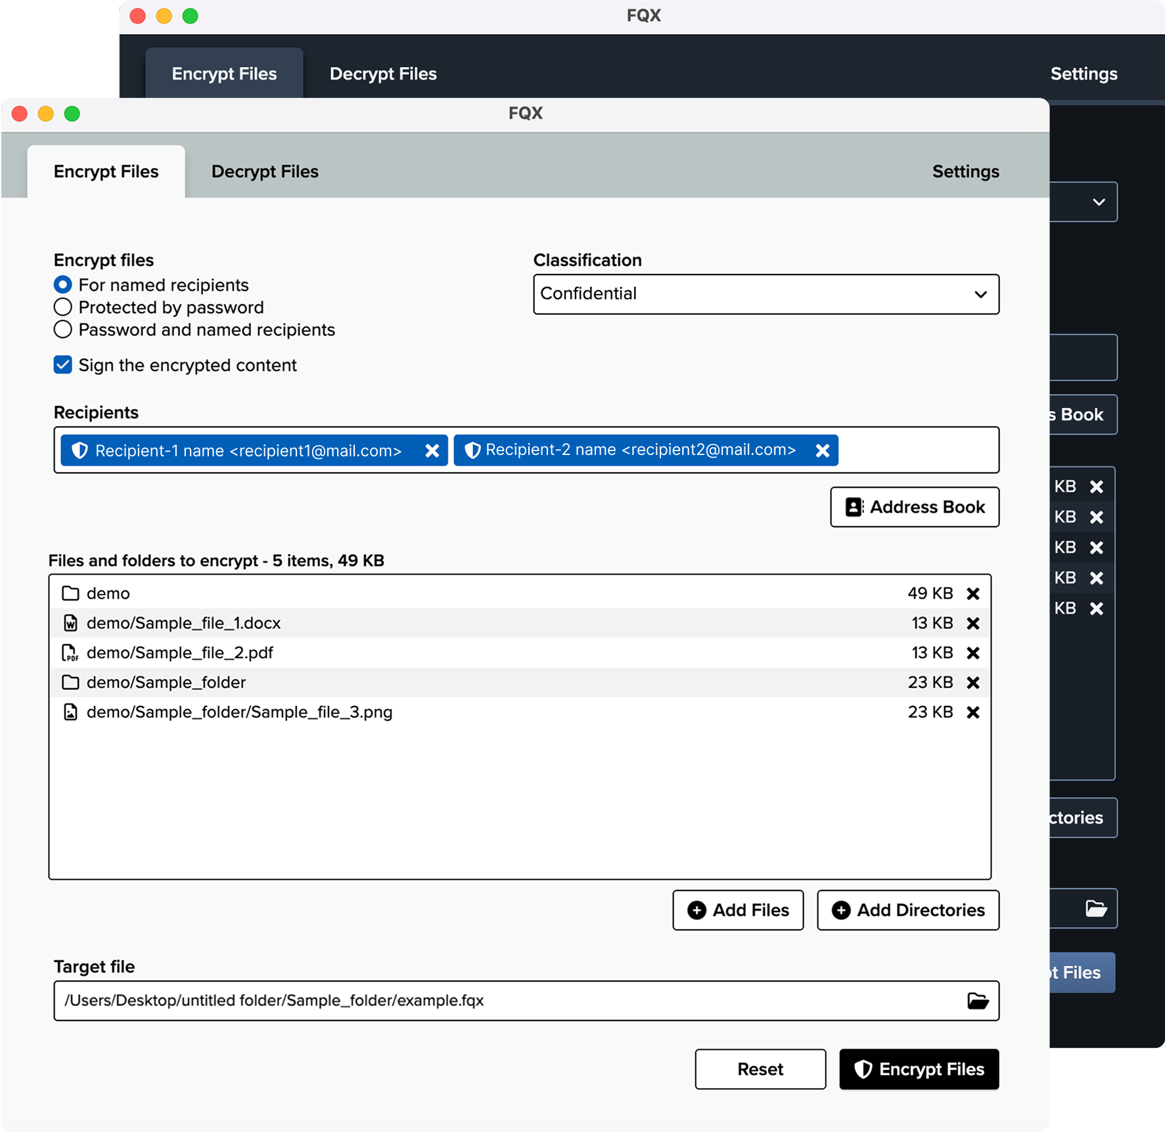The height and width of the screenshot is (1132, 1165).
Task: Remove Sample_file_2.pdf from the encrypt list
Action: click(973, 652)
